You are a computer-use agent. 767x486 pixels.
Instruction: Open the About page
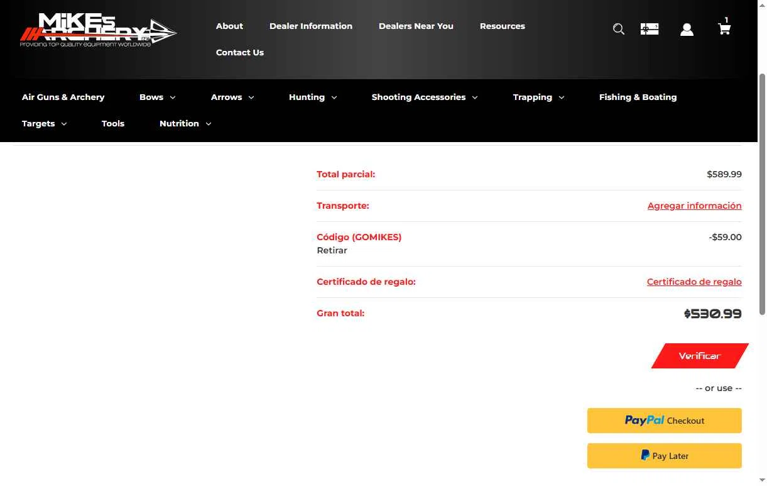pyautogui.click(x=229, y=26)
